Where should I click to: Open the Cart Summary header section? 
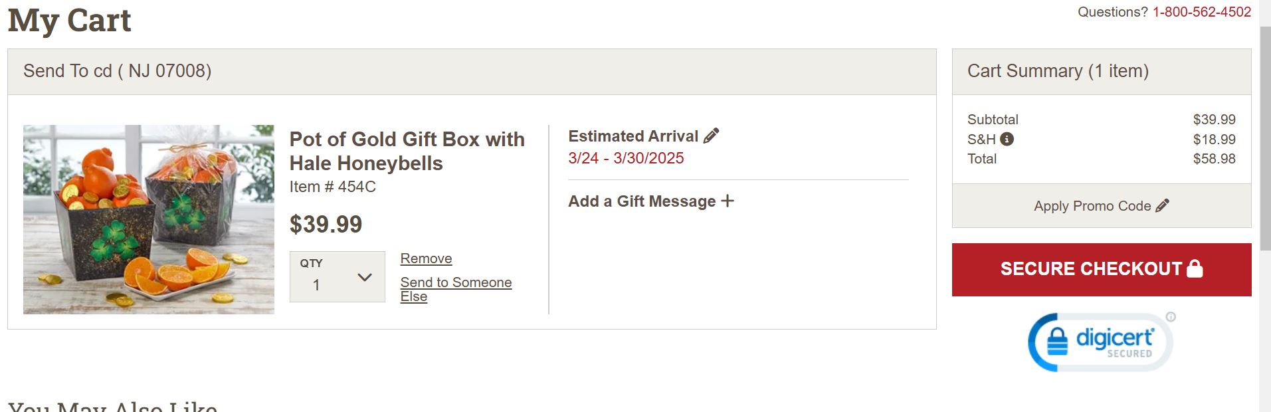coord(1059,71)
